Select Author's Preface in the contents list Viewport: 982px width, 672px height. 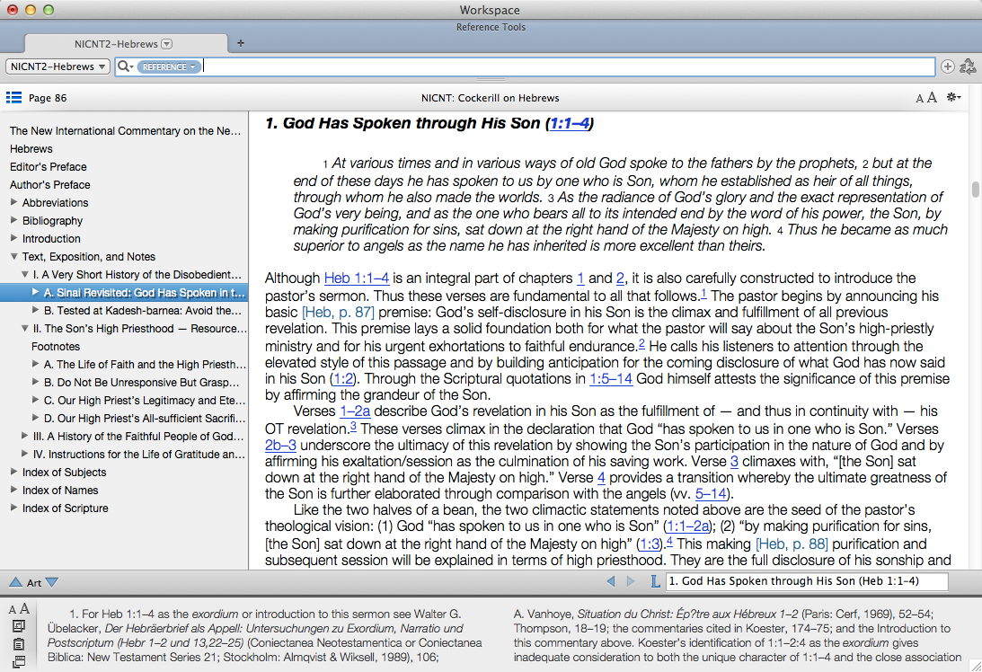(x=49, y=185)
